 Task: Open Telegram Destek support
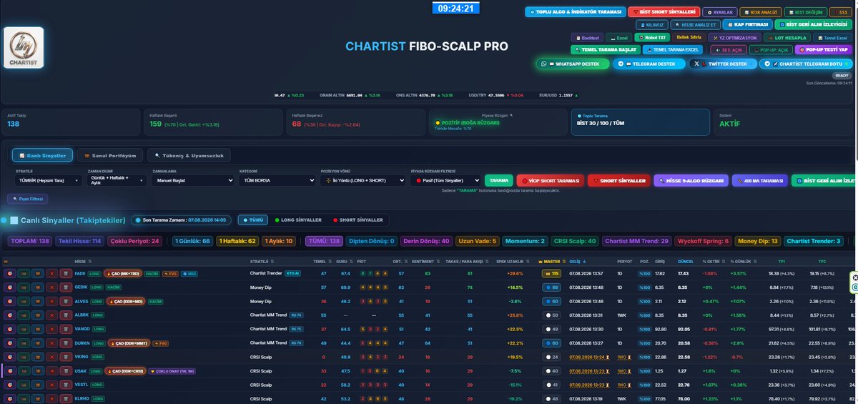pyautogui.click(x=648, y=64)
